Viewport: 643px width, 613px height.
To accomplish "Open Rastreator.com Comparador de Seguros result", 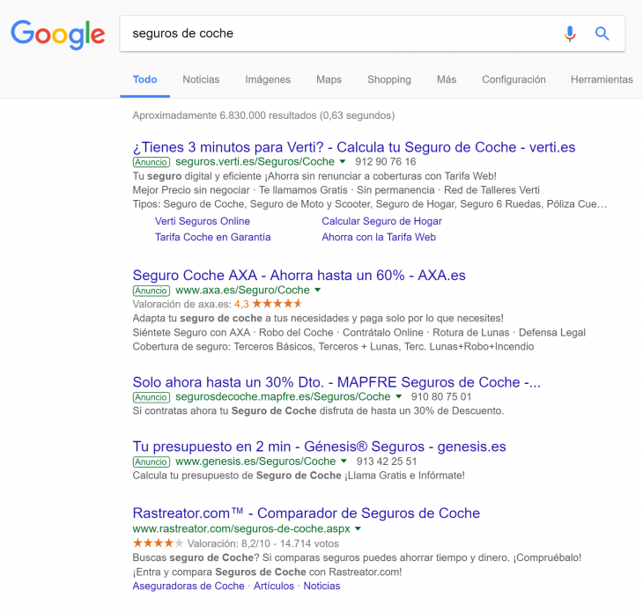I will pos(306,513).
